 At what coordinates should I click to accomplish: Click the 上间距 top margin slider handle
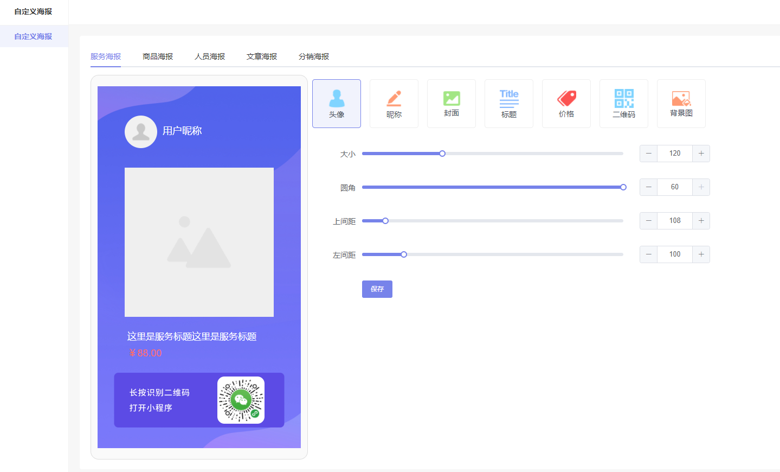tap(385, 221)
